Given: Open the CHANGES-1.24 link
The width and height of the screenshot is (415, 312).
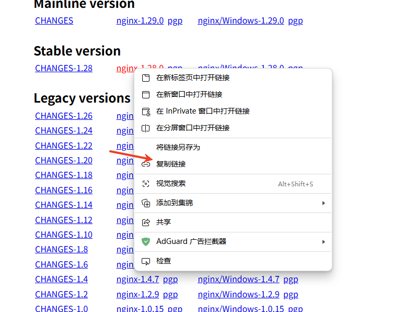Looking at the screenshot, I should pos(64,130).
